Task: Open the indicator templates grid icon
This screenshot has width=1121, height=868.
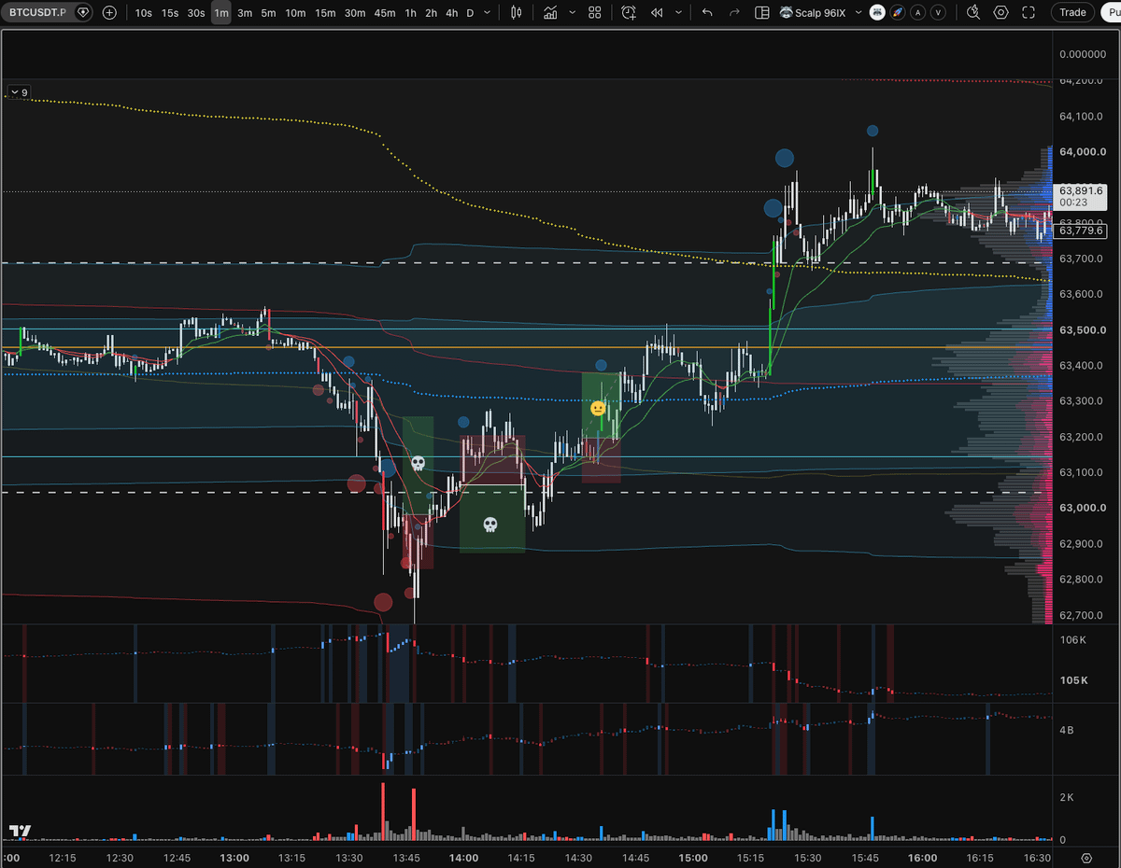Action: click(596, 12)
